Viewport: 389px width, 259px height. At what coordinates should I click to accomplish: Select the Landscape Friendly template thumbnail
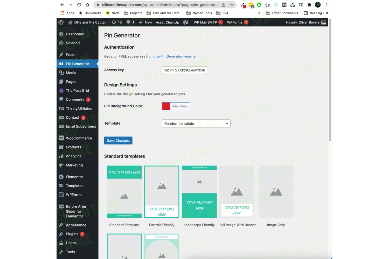[199, 192]
